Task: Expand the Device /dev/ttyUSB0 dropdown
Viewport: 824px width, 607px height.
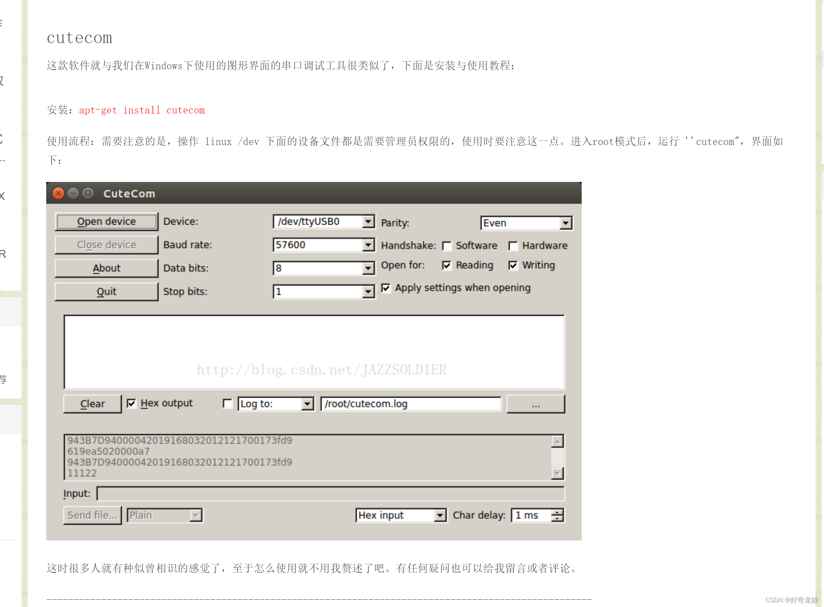Action: point(368,222)
